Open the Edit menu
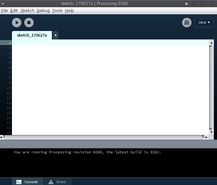The width and height of the screenshot is (217, 185). [14, 11]
